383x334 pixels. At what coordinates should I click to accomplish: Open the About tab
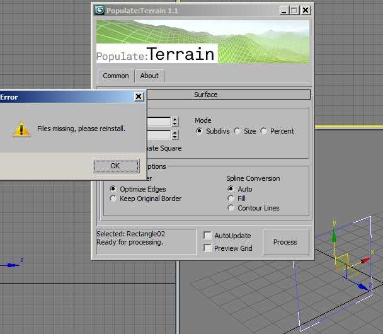(149, 76)
